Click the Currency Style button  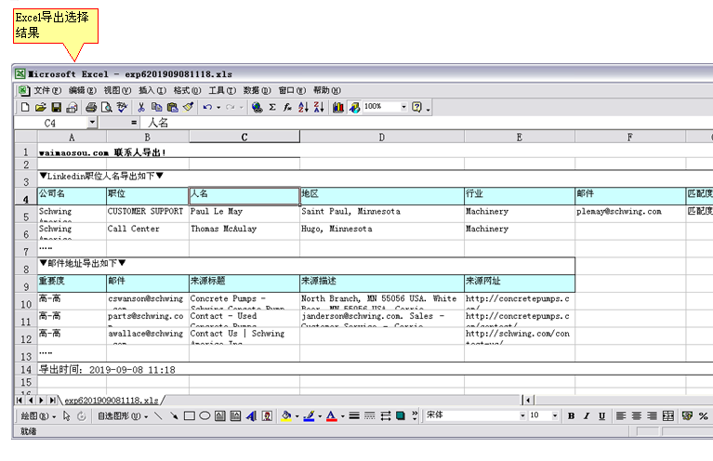687,416
